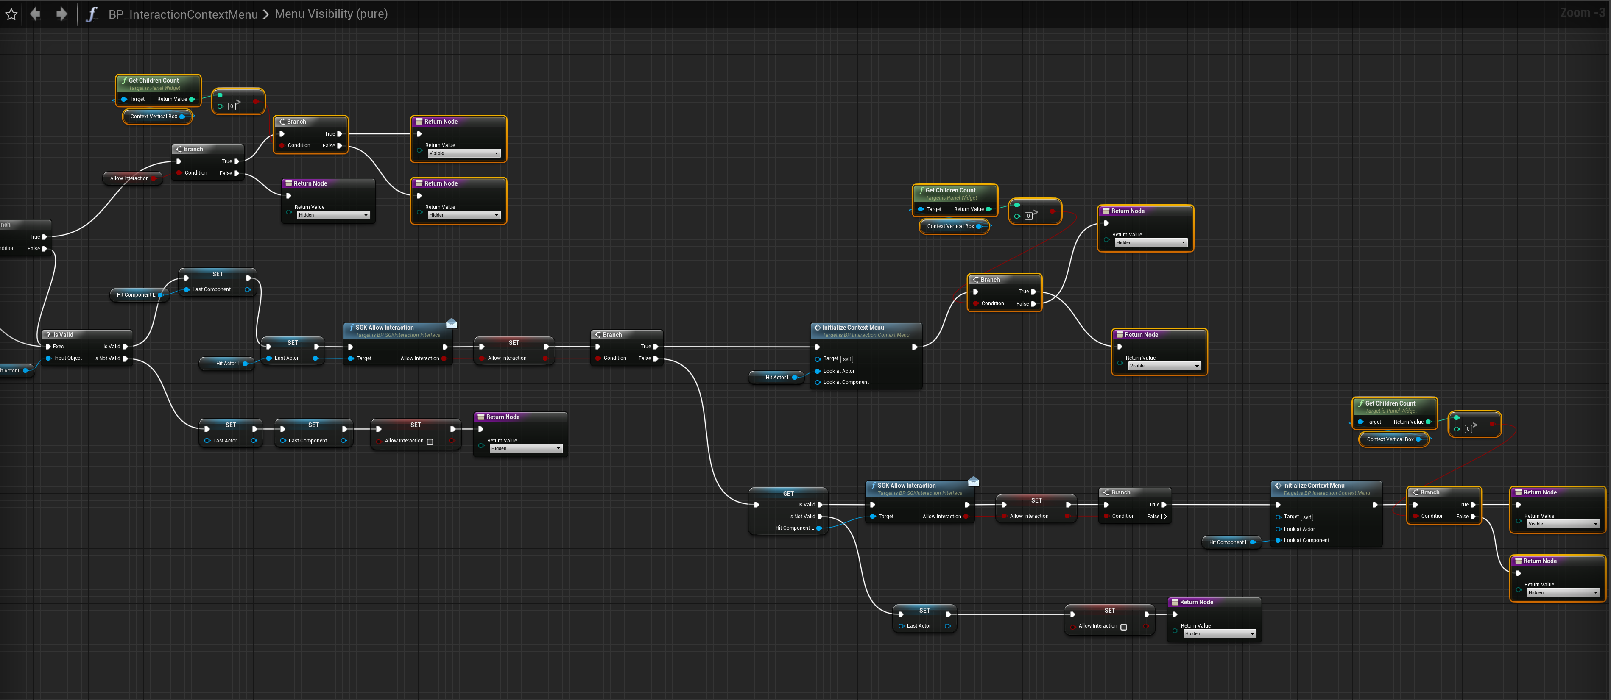The height and width of the screenshot is (700, 1611).
Task: Open the Visible dropdown in the topmost Return Node
Action: [x=463, y=153]
